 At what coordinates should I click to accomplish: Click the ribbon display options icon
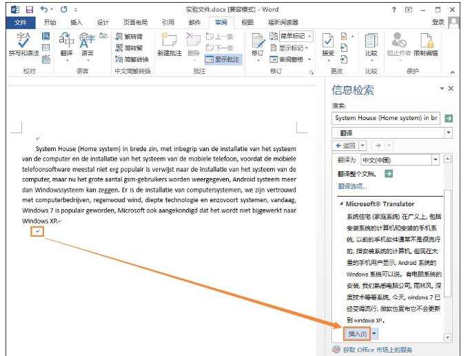(409, 10)
